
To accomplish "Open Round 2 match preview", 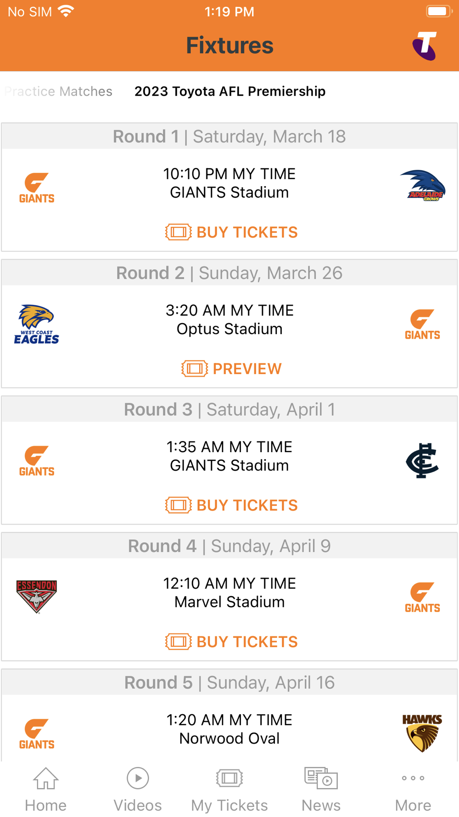I will [231, 369].
